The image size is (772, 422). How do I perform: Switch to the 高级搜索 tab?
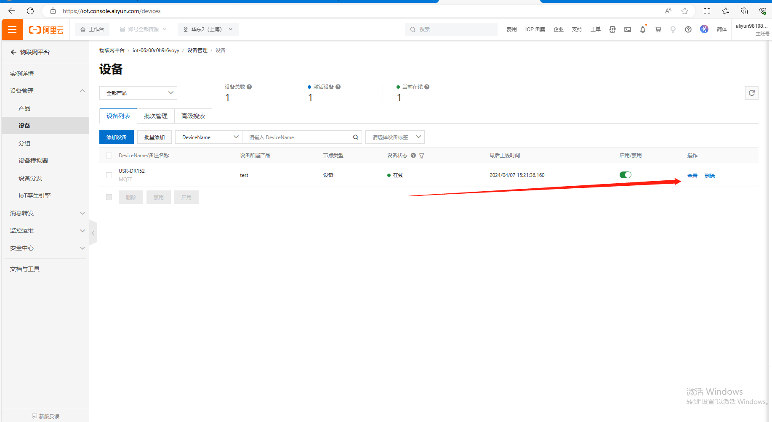pos(193,116)
